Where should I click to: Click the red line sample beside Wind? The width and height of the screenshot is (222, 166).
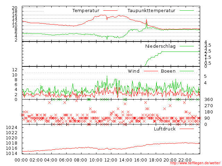coord(151,71)
